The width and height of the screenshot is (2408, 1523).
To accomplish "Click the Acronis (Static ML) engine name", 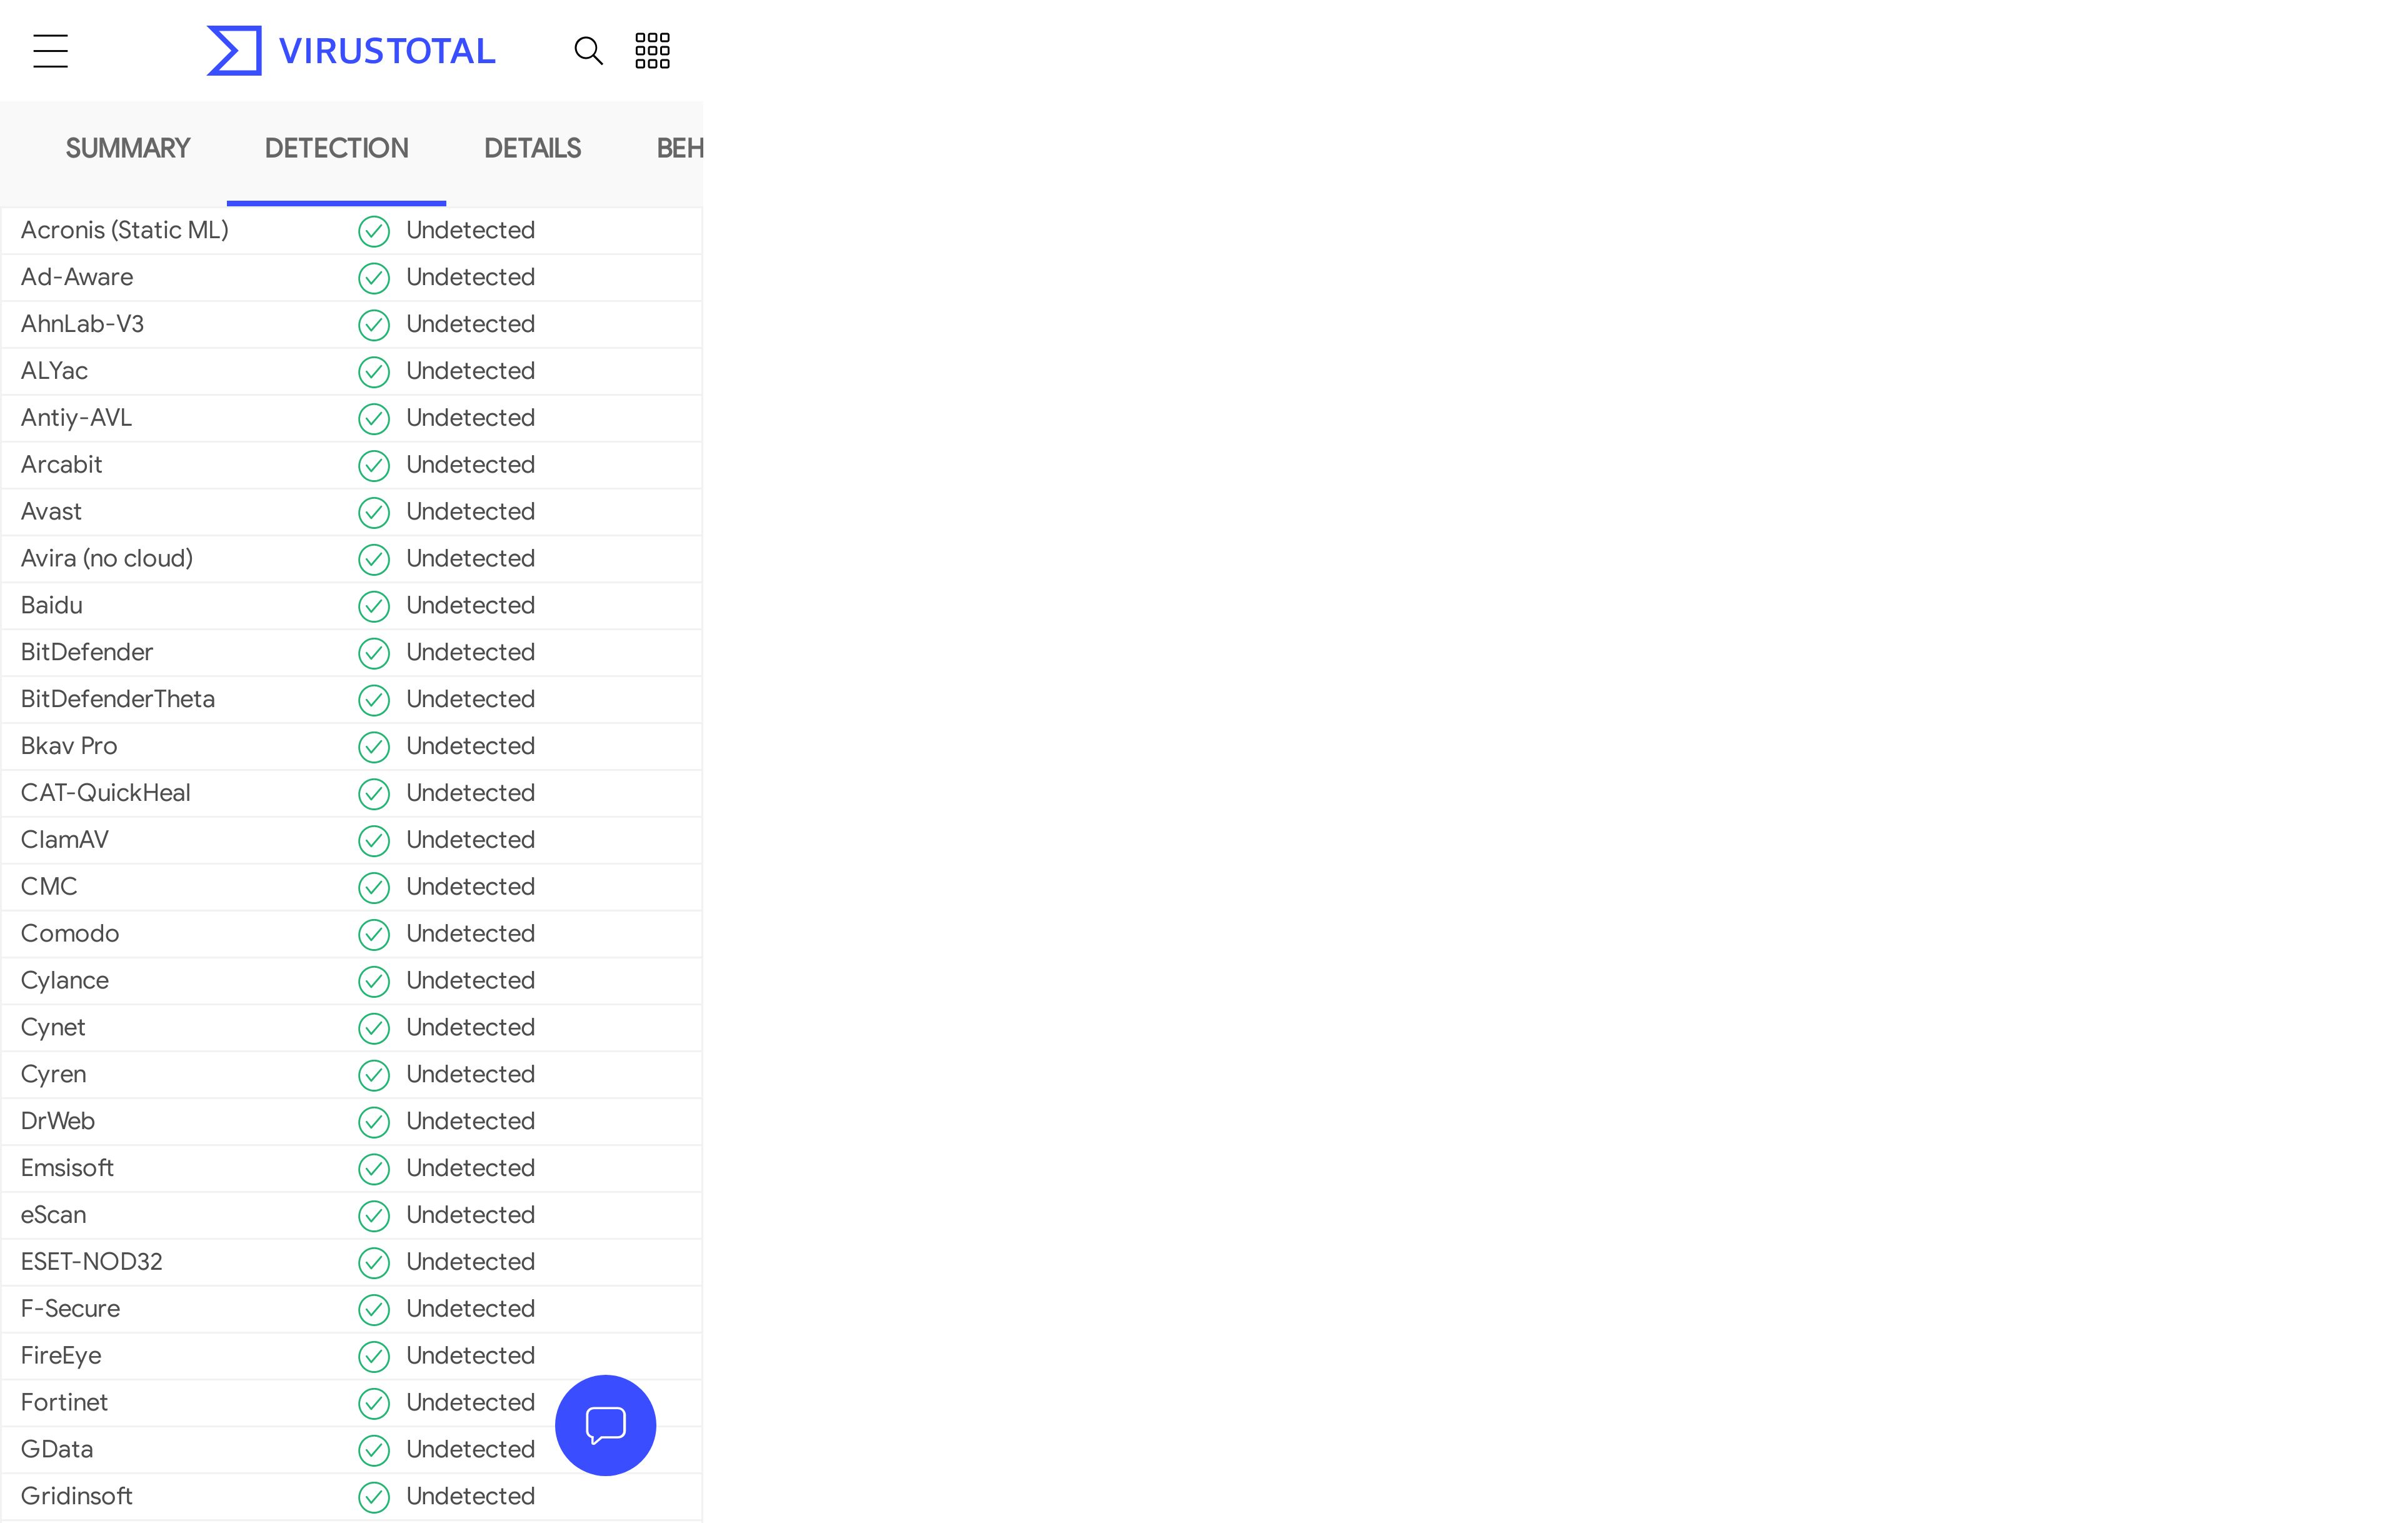I will click(x=125, y=230).
